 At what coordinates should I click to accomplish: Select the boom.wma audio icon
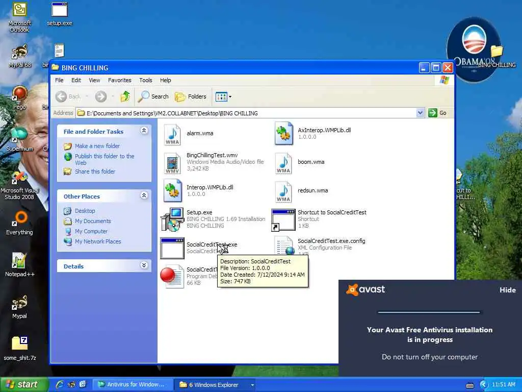tap(283, 163)
